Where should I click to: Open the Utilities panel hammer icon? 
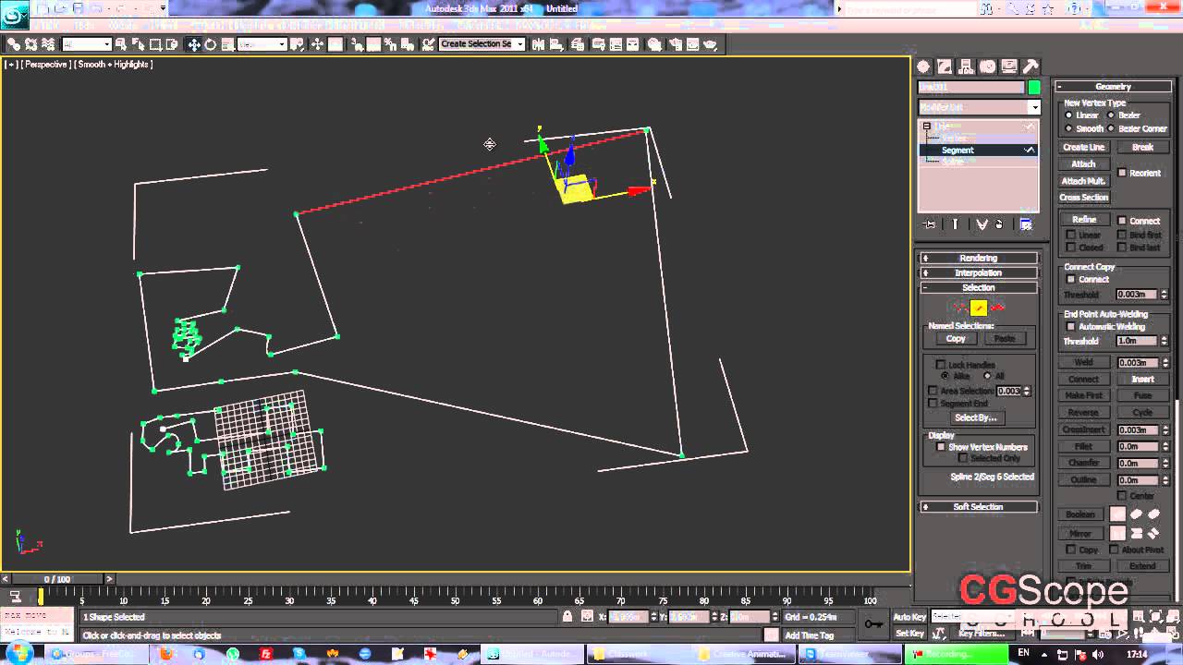pyautogui.click(x=1031, y=66)
